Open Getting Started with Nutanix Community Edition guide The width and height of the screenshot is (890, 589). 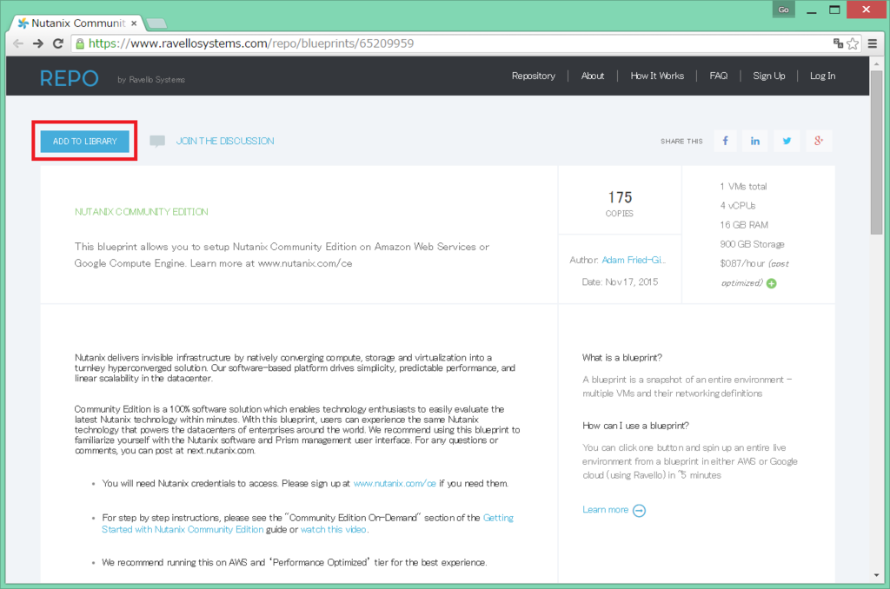coord(307,524)
